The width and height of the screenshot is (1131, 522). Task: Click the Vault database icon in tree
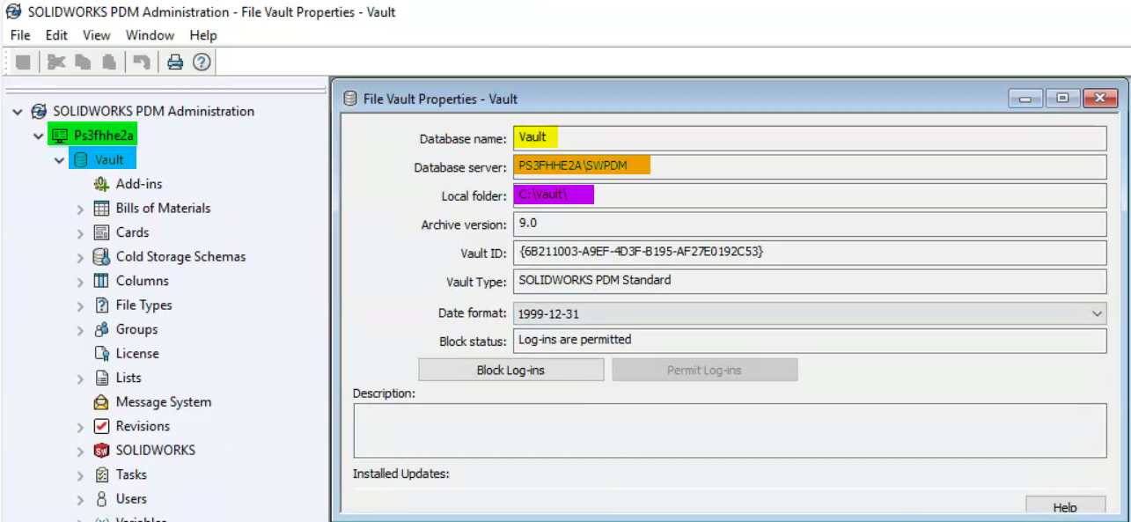80,160
